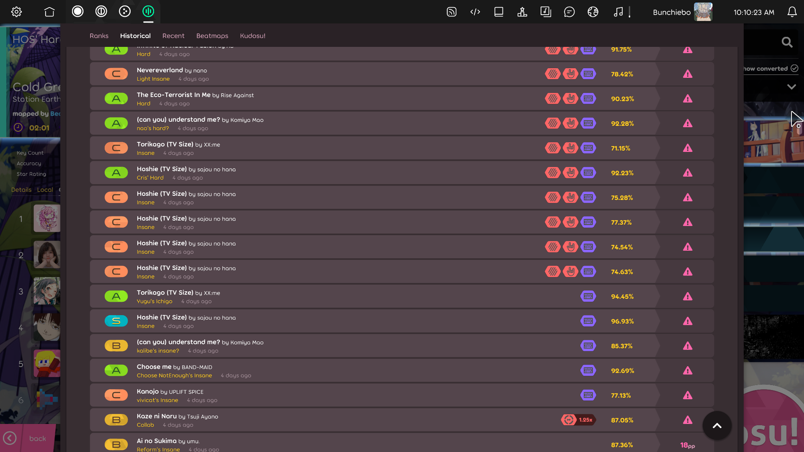Click the S grade badge on Hoshie row

click(116, 321)
